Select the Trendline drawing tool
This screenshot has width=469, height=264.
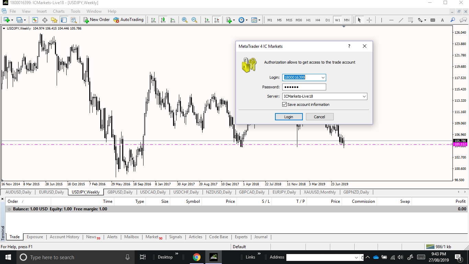pos(401,20)
